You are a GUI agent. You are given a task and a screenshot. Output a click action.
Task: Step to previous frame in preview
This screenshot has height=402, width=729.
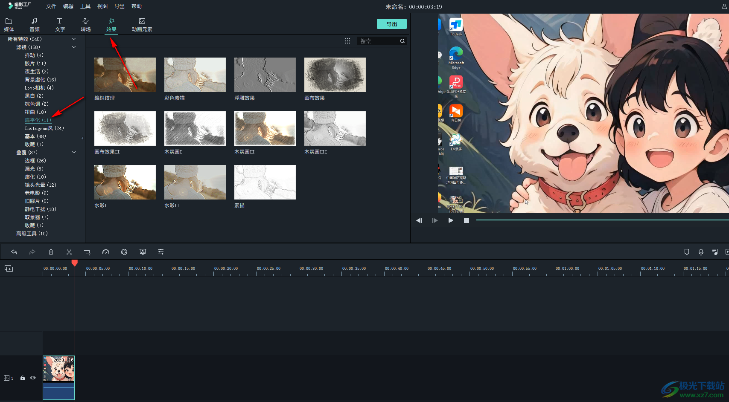pyautogui.click(x=419, y=220)
